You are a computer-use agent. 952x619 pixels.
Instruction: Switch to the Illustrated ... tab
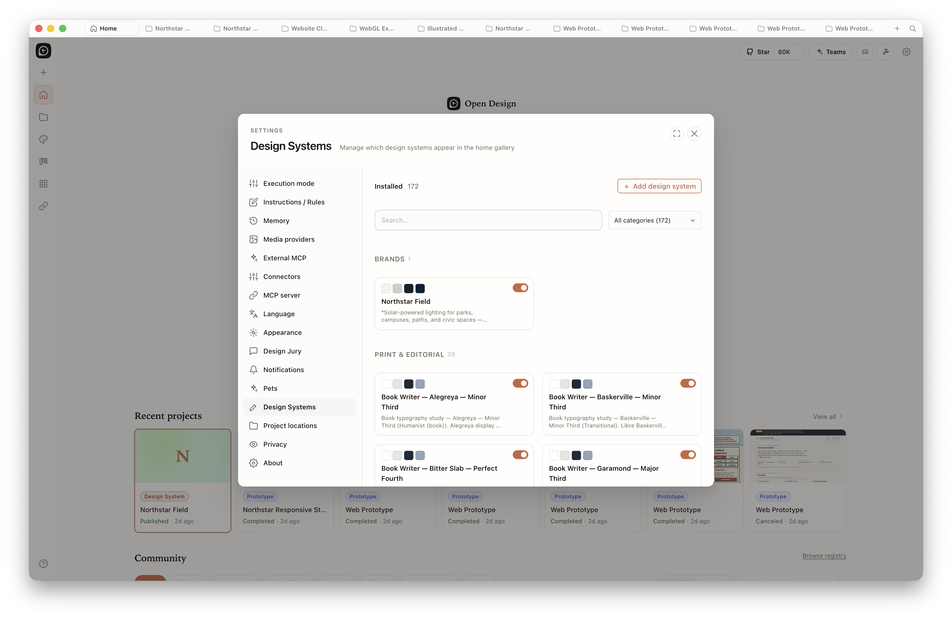[441, 28]
